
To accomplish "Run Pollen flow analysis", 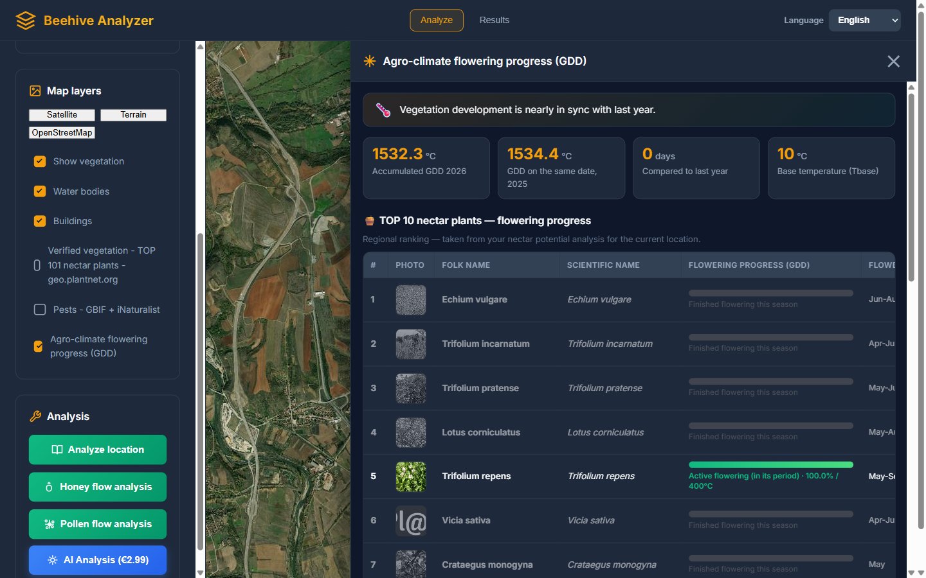I will coord(98,524).
